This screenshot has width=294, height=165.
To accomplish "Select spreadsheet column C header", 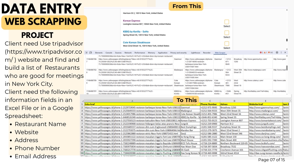I will 210,101.
